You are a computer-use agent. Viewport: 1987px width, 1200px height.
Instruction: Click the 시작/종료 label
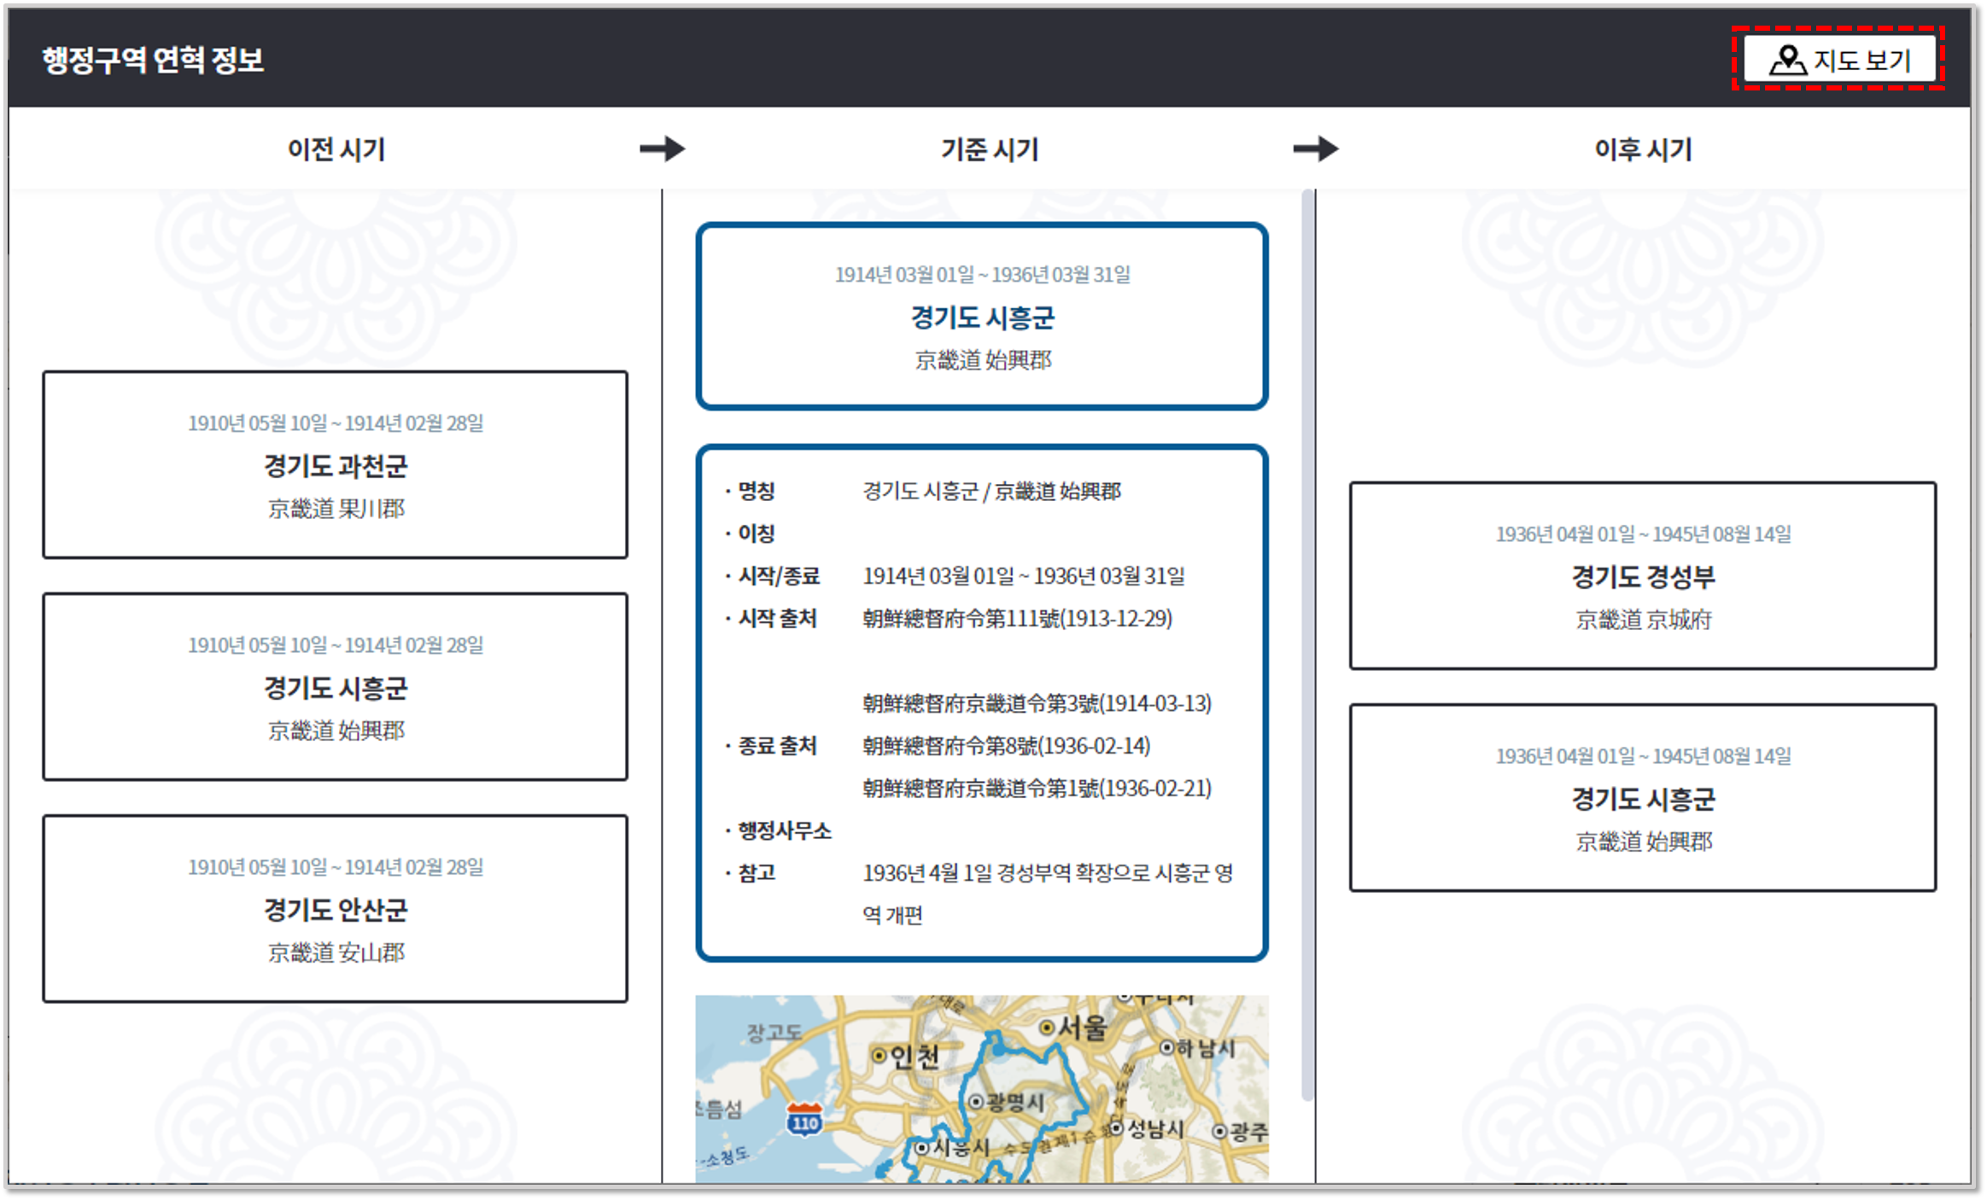[x=779, y=576]
